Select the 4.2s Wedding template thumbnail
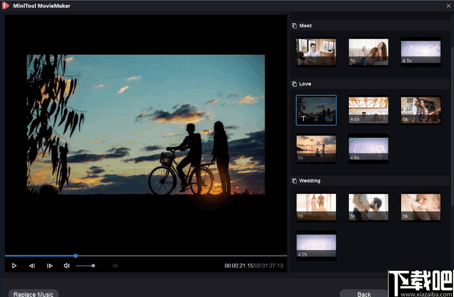This screenshot has height=297, width=454. pos(316,246)
